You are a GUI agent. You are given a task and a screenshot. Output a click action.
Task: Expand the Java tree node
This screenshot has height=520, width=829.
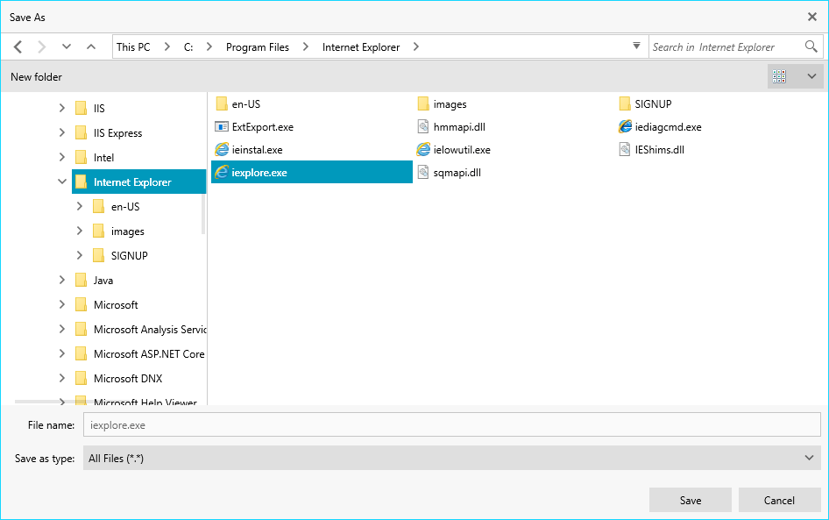click(62, 280)
